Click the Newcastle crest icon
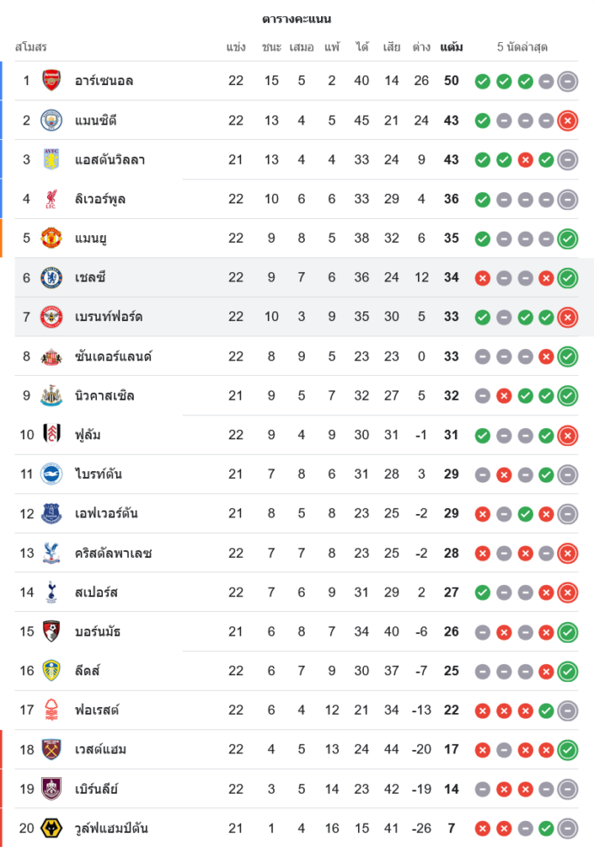The width and height of the screenshot is (594, 858). (x=52, y=396)
